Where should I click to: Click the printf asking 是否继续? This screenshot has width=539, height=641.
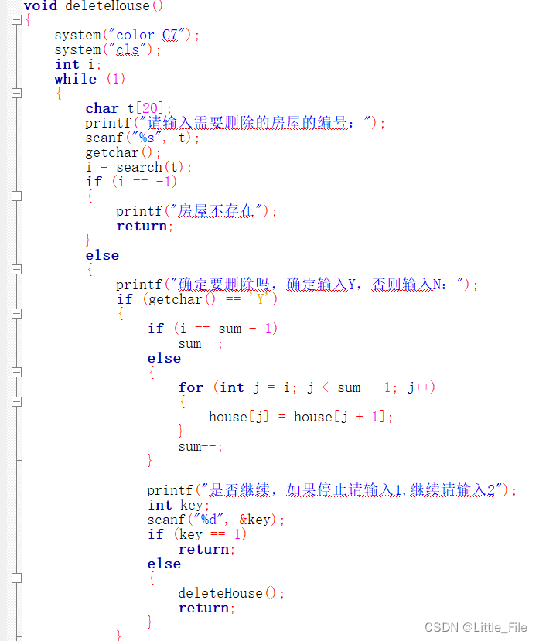(332, 489)
